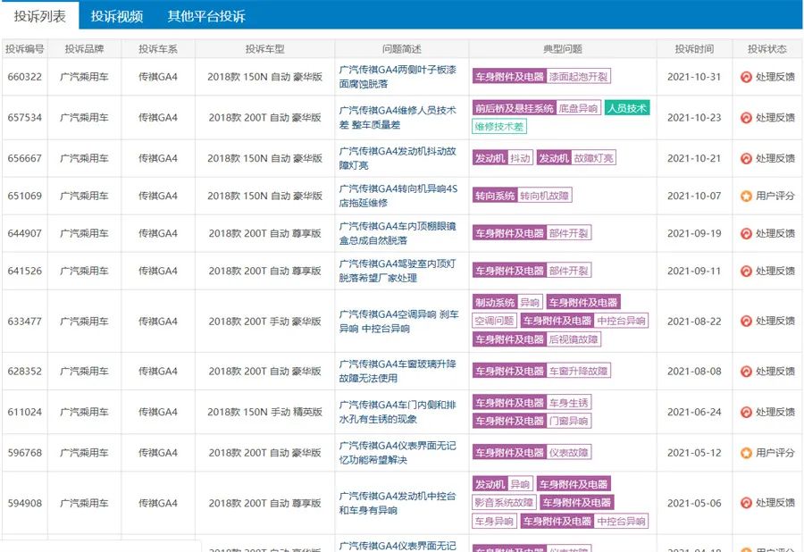Click the 投诉编号 column header
The width and height of the screenshot is (804, 552).
click(25, 49)
